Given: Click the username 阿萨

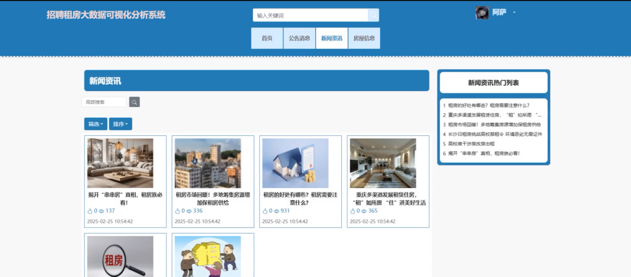Looking at the screenshot, I should tap(499, 13).
